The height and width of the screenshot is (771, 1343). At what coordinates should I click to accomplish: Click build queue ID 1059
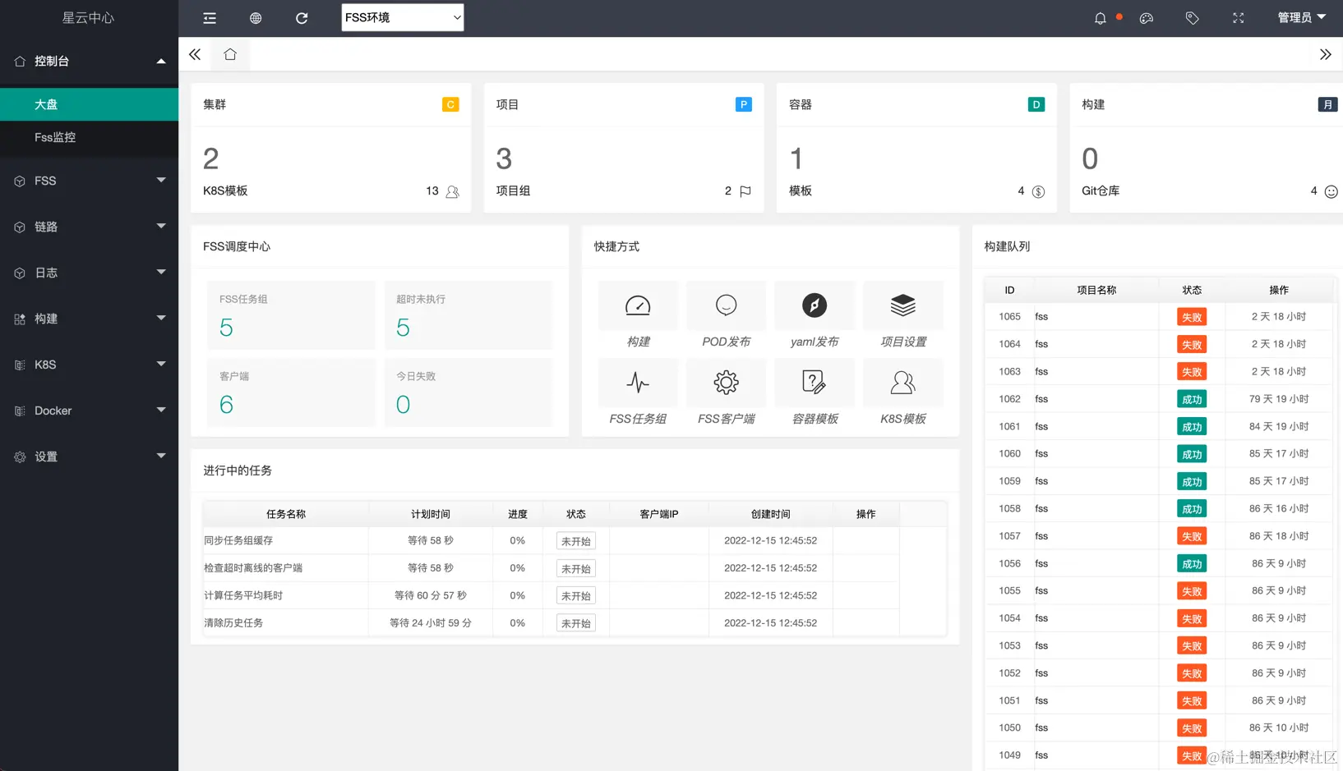[x=1009, y=481]
